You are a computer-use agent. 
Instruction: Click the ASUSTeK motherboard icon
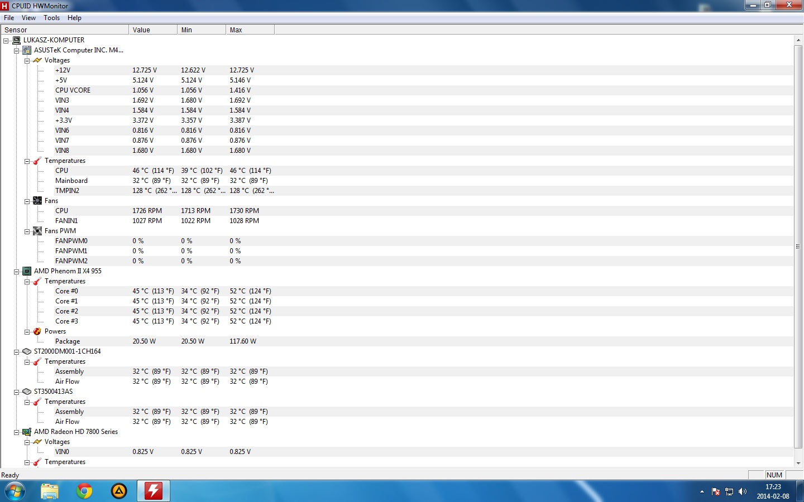pyautogui.click(x=27, y=50)
